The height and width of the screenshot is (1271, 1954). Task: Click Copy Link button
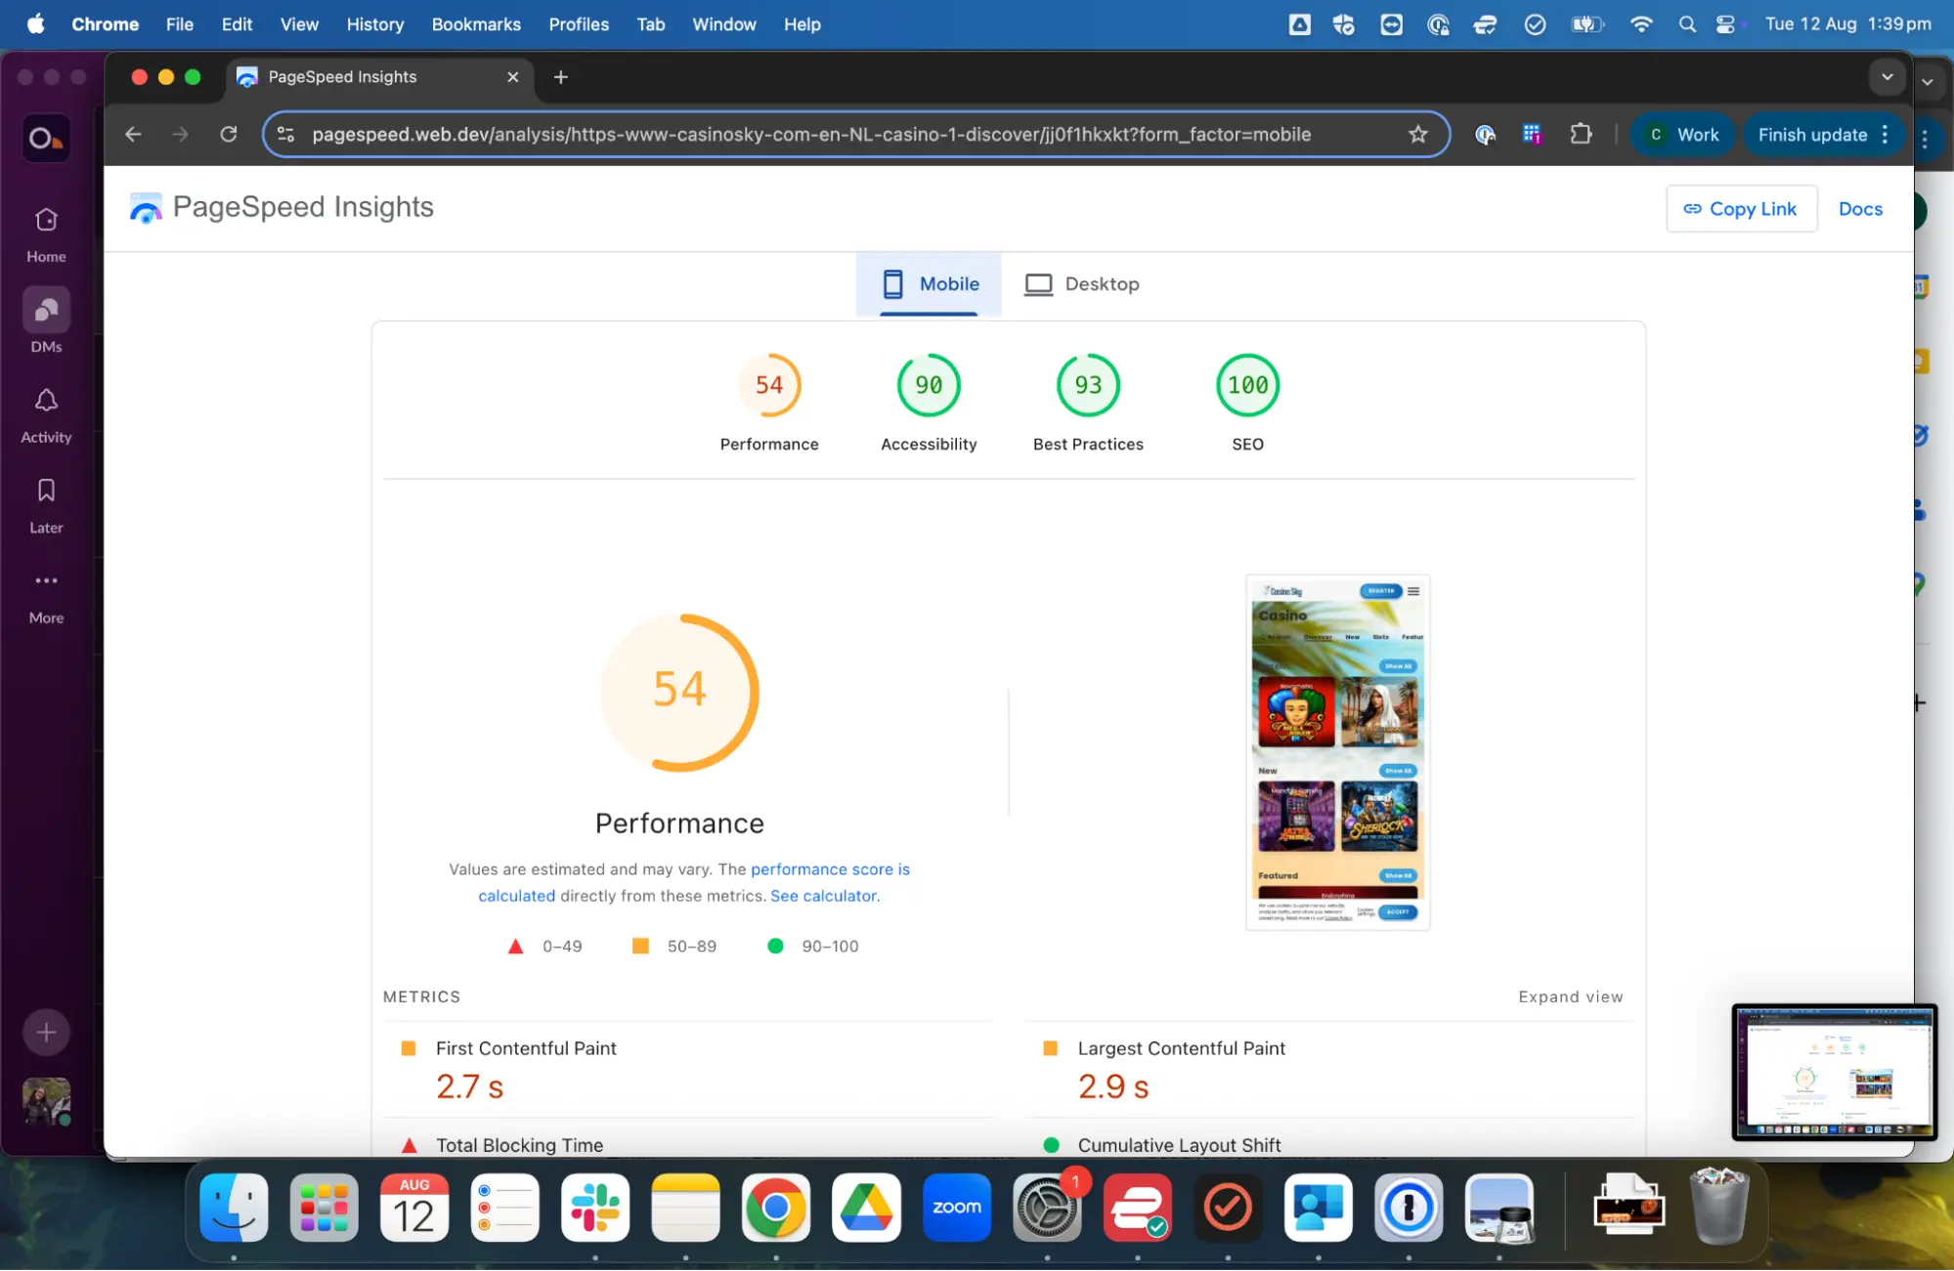click(x=1742, y=209)
